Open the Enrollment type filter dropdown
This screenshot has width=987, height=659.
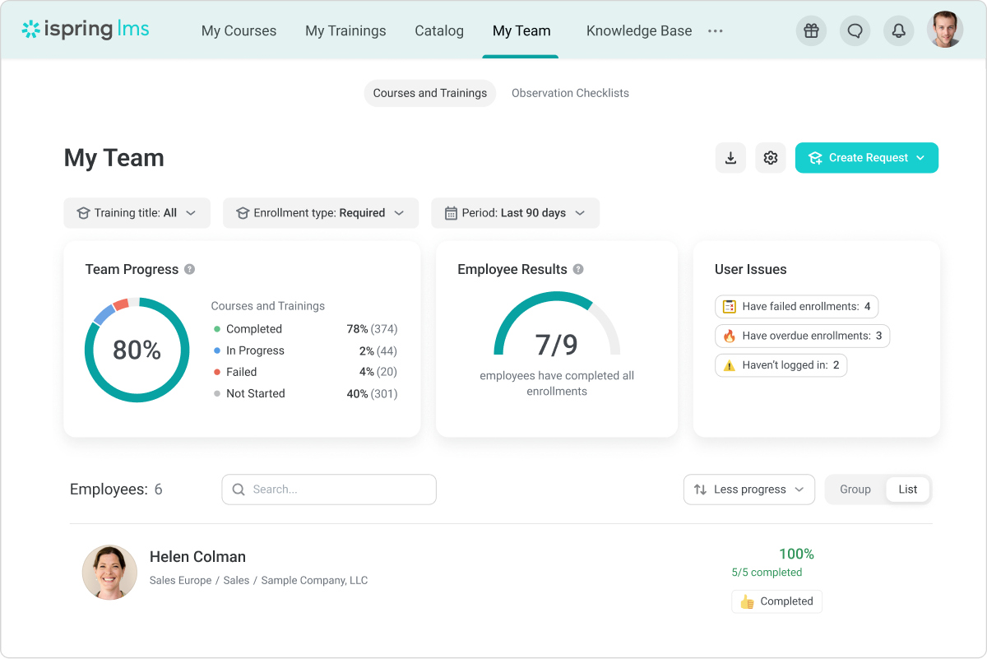[321, 213]
